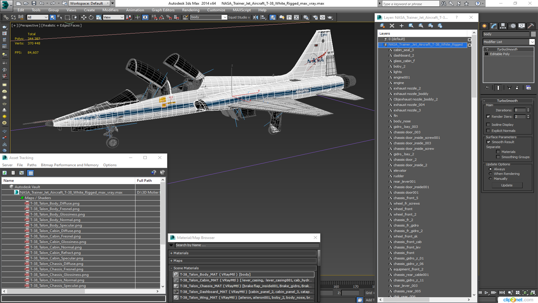Select the Select and Move tool
Screen dimensions: 538x303
[x=84, y=17]
